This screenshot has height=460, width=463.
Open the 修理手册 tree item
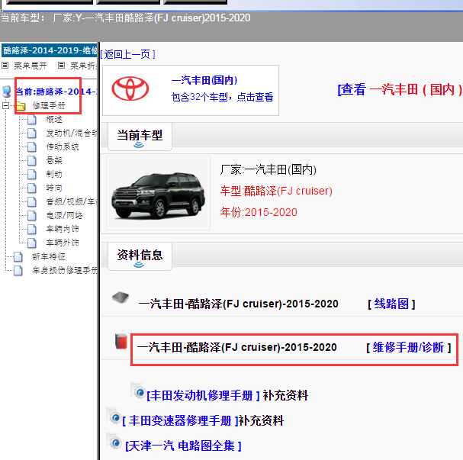(49, 105)
